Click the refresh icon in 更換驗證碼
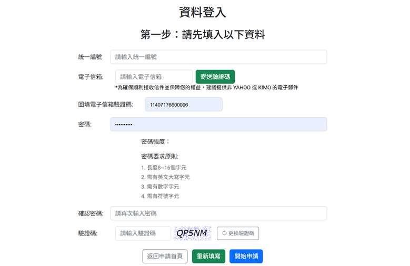Image resolution: width=410 pixels, height=266 pixels. 224,233
